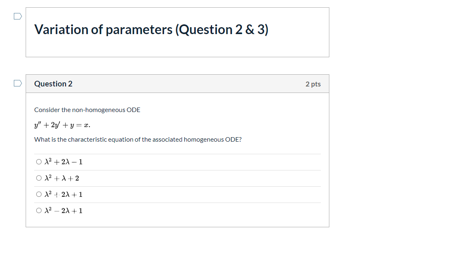The height and width of the screenshot is (263, 469).
Task: Choose the option λ² + λ + 2
Action: point(38,178)
